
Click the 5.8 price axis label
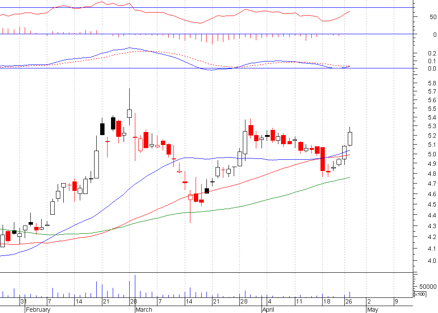click(432, 83)
